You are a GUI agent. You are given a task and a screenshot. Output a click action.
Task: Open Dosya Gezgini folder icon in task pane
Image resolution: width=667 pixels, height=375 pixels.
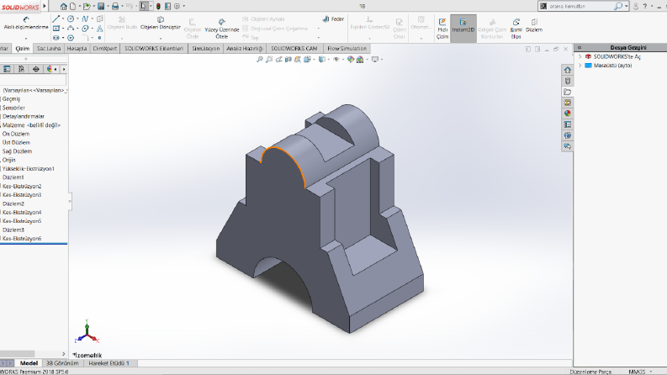click(567, 92)
